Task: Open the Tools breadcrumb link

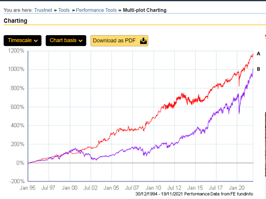Action: tap(64, 10)
